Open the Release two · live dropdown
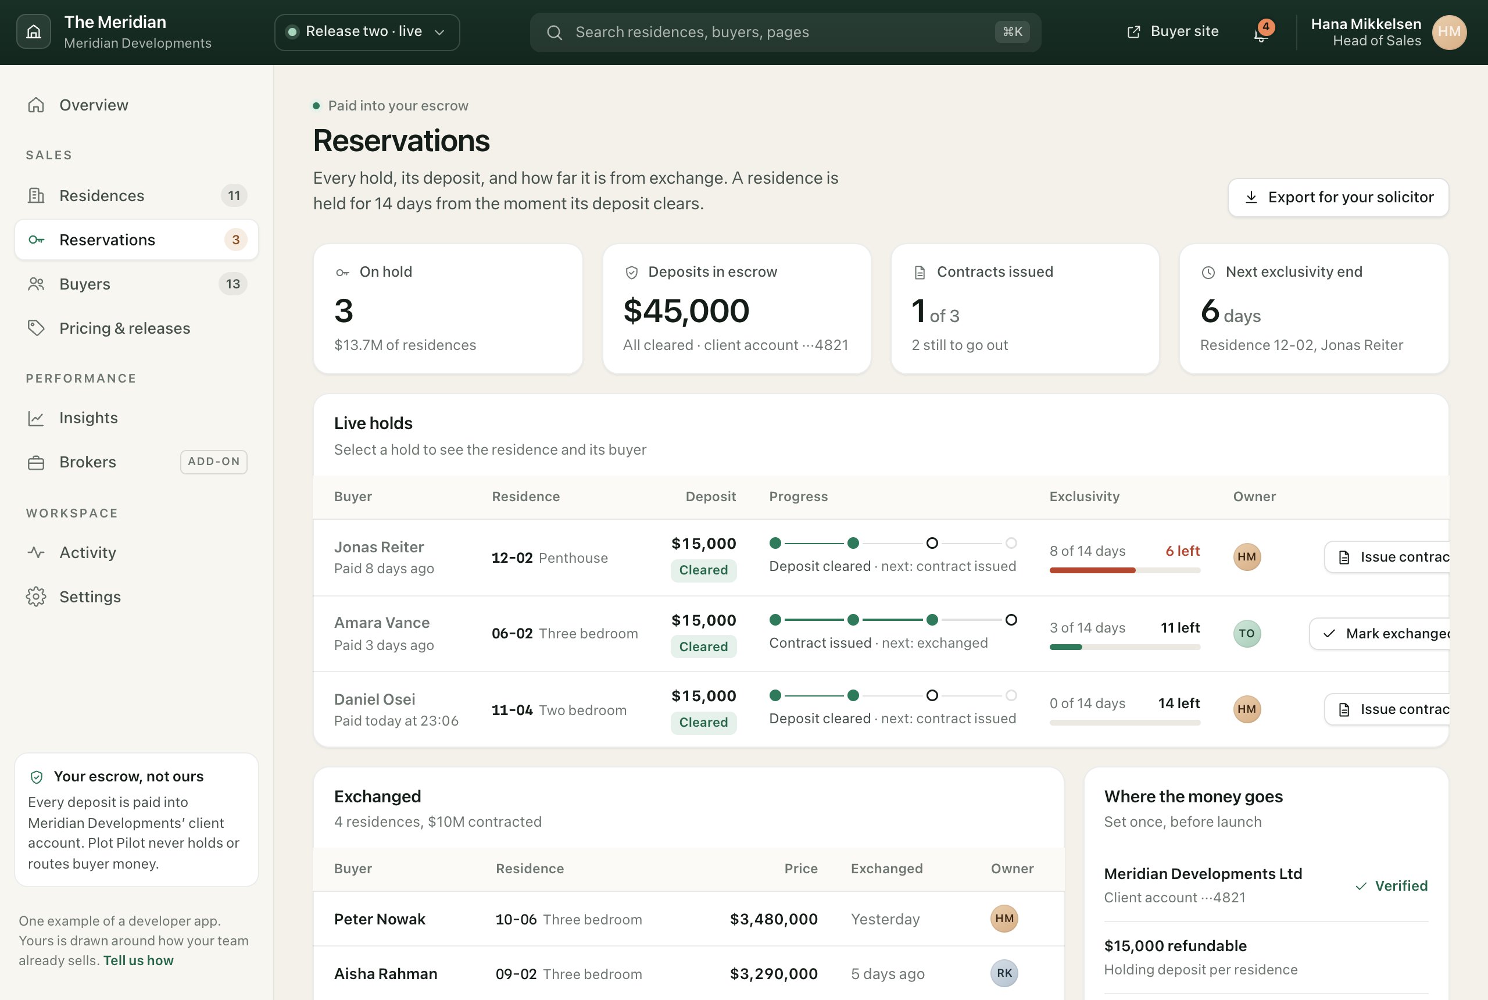 pyautogui.click(x=367, y=32)
